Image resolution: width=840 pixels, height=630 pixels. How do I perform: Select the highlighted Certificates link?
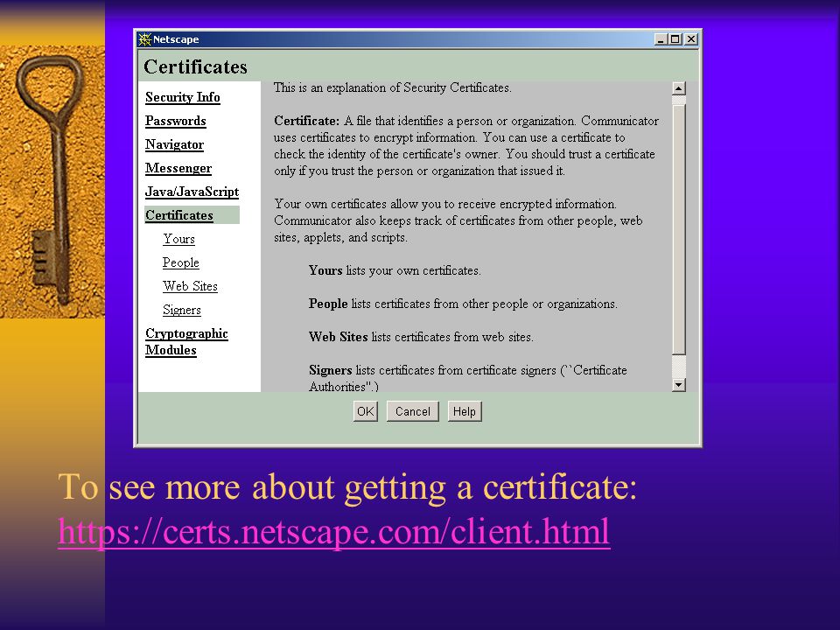coord(179,215)
